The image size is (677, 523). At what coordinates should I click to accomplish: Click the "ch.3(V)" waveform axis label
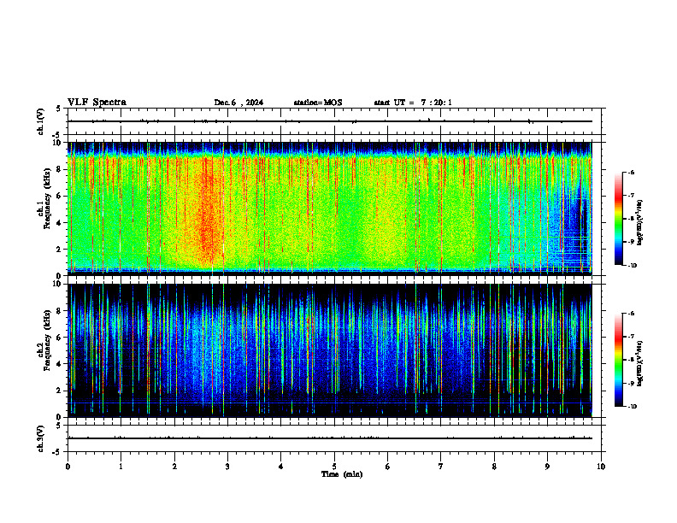coord(41,438)
